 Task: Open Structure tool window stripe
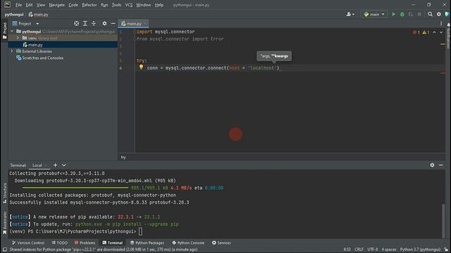coord(4,194)
